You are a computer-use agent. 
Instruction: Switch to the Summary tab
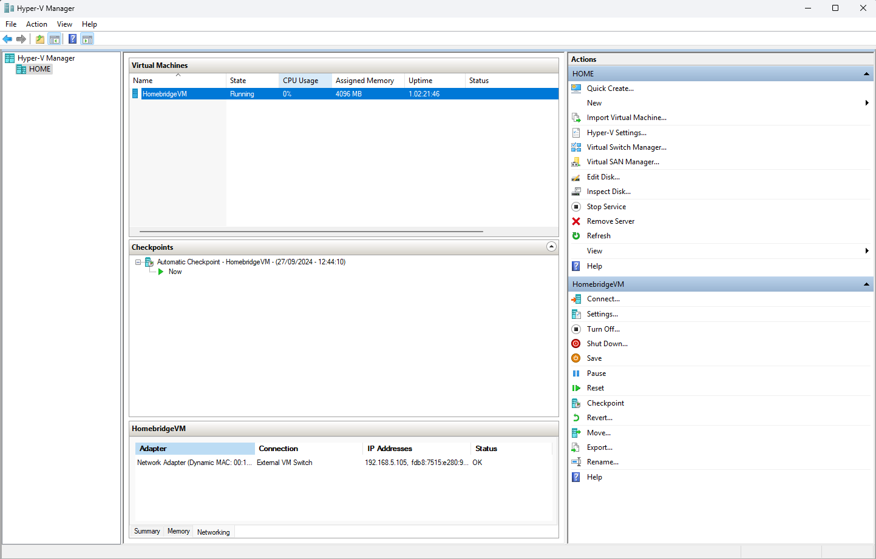[147, 531]
